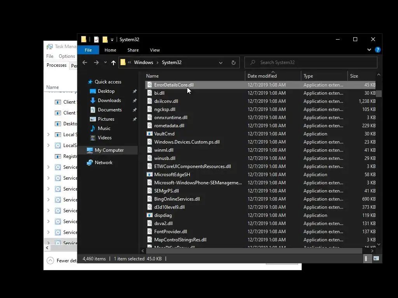This screenshot has width=398, height=298.
Task: Select the rometadata.dll file icon
Action: pos(150,125)
